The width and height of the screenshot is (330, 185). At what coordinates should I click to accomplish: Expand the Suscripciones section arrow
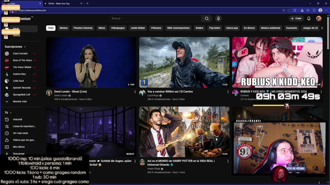(x=25, y=47)
